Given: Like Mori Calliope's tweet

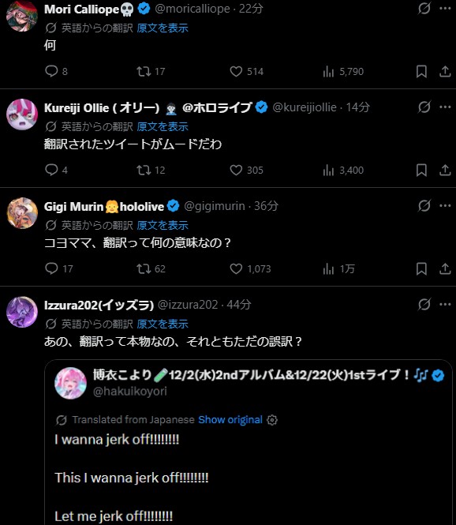Looking at the screenshot, I should point(236,71).
